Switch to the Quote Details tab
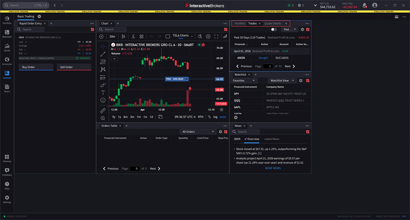The image size is (410, 220). [273, 23]
